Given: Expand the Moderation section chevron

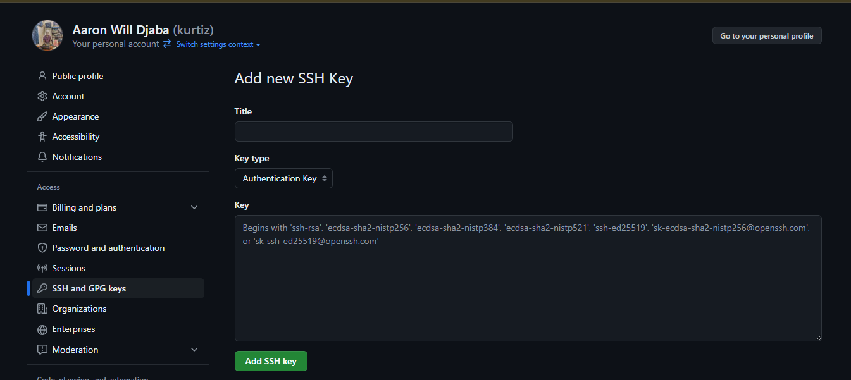Looking at the screenshot, I should (194, 350).
